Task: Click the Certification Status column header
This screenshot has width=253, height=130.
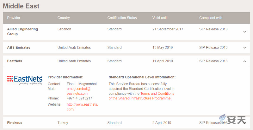Action: pyautogui.click(x=122, y=18)
